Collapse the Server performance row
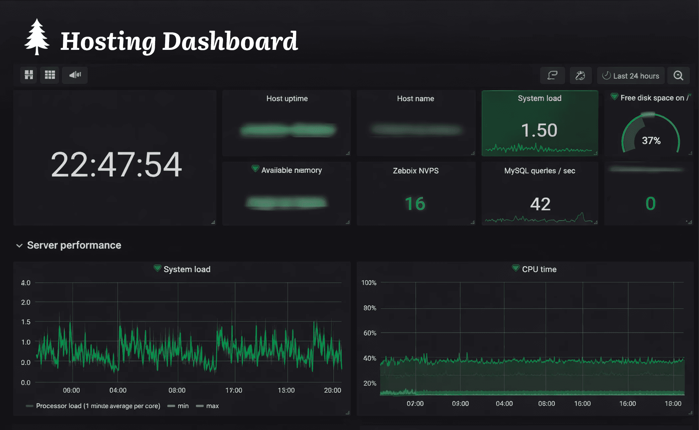 [x=19, y=246]
